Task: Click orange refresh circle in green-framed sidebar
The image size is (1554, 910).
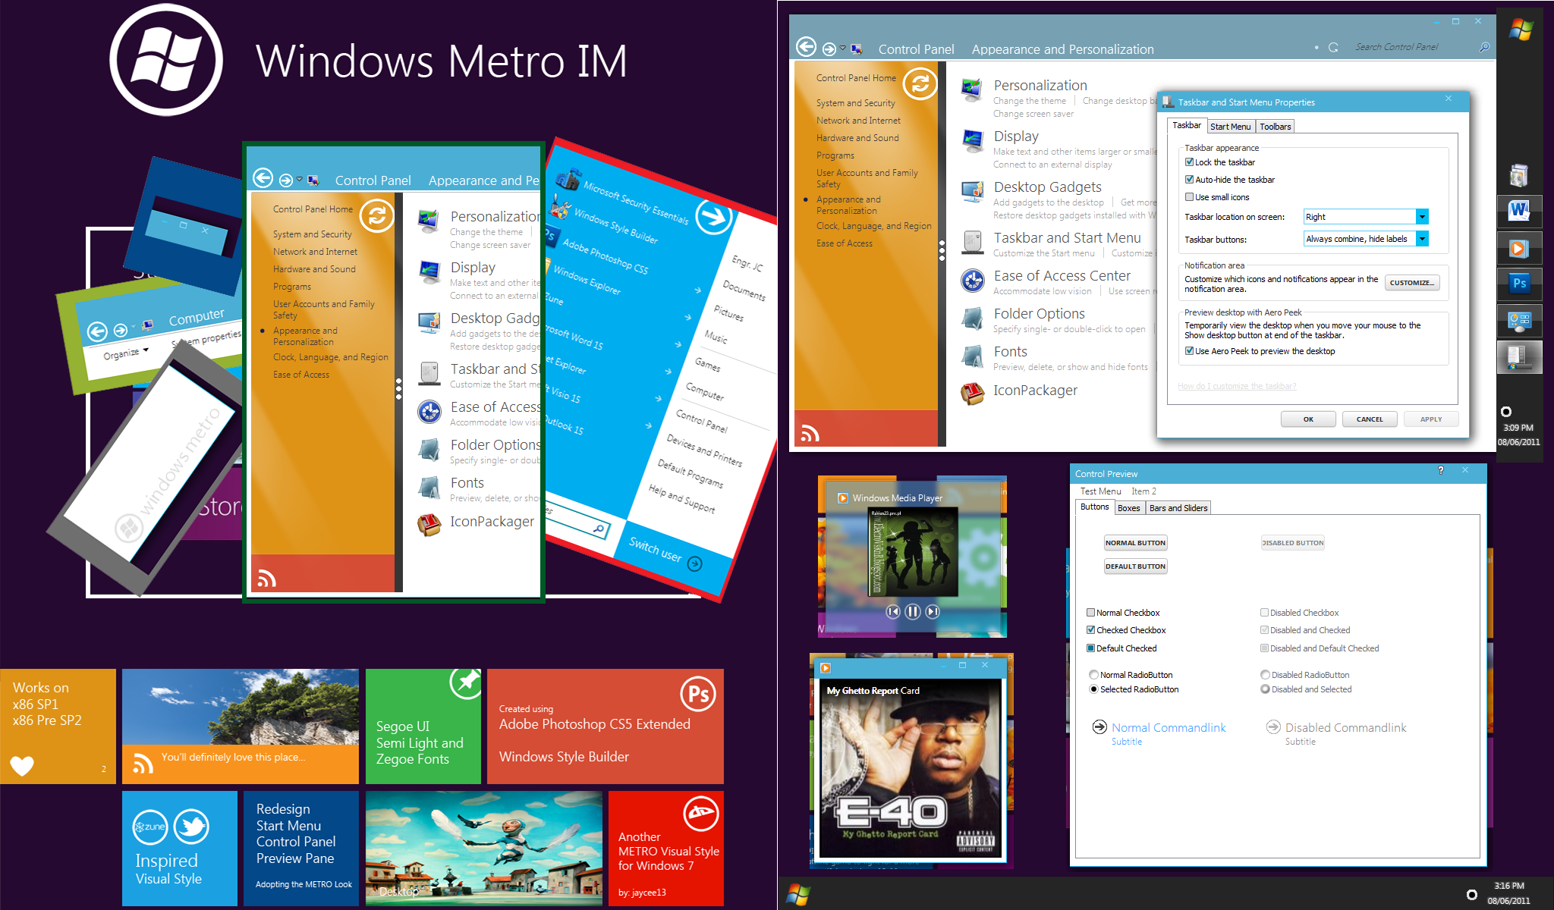Action: tap(376, 215)
